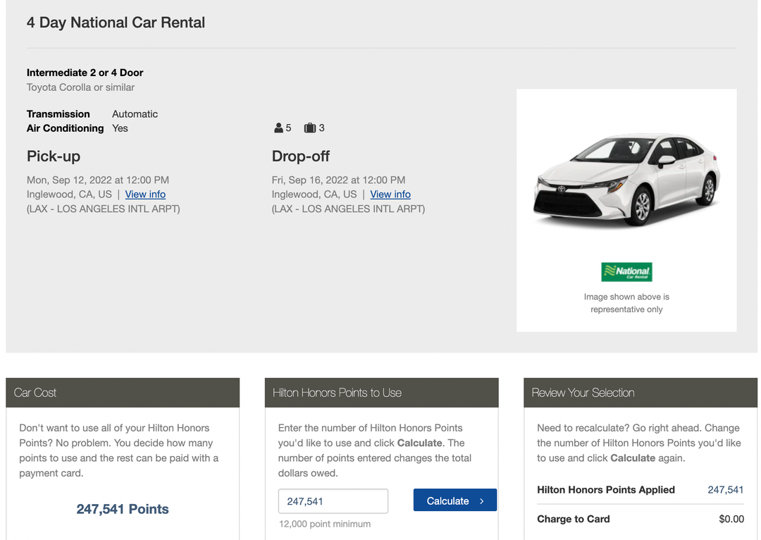Click the 4 Day National Car Rental heading

[x=116, y=23]
